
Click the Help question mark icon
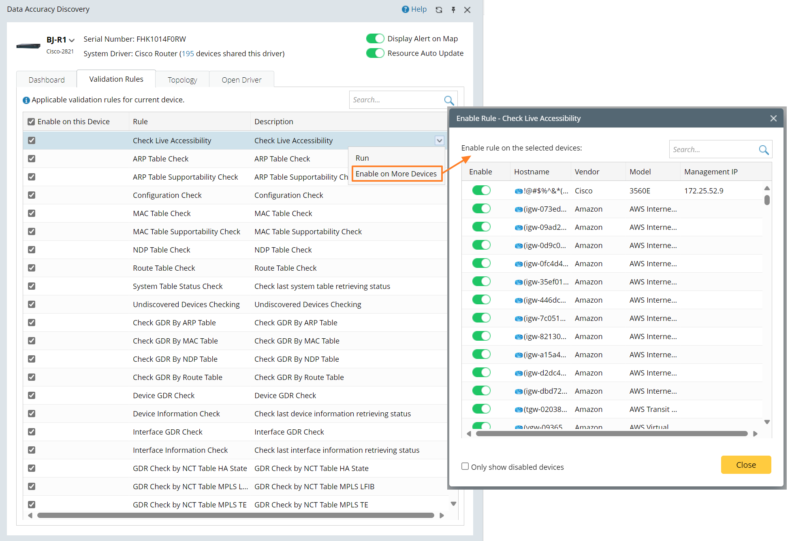405,9
